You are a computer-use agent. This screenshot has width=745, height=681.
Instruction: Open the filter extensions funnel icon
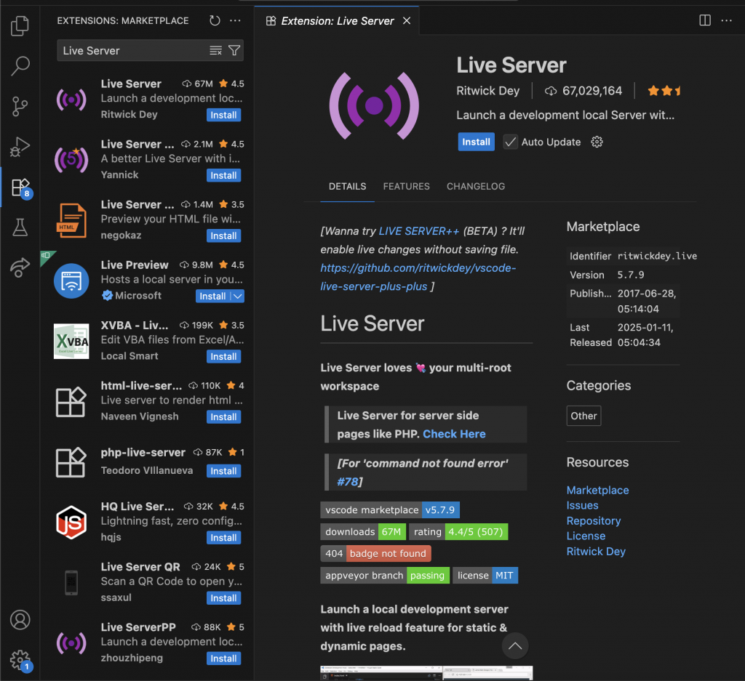click(234, 50)
